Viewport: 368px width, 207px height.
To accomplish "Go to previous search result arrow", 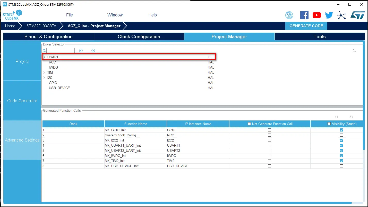I will pyautogui.click(x=81, y=51).
